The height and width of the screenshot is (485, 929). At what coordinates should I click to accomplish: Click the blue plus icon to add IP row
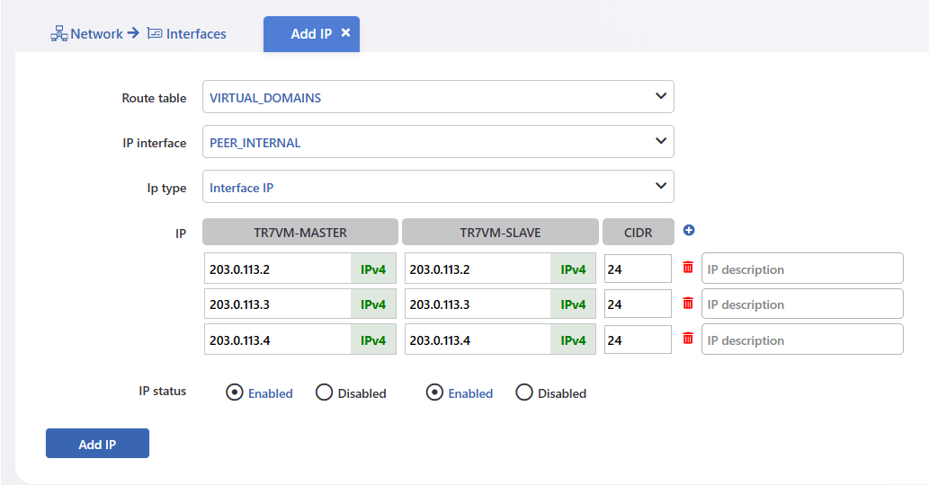coord(689,230)
